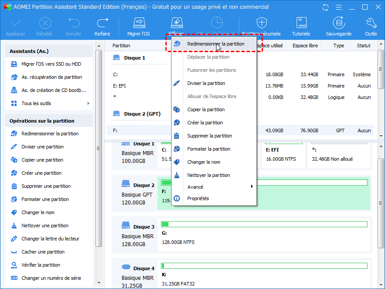Click sidebar scrollbar up arrow

(x=99, y=46)
